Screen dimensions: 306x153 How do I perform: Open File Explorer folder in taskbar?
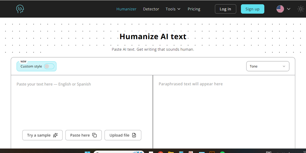tap(171, 152)
